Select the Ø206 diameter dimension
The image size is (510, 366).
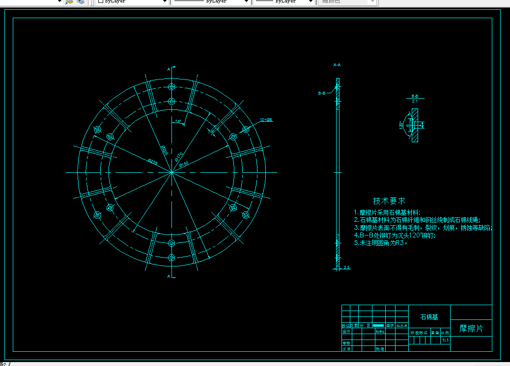click(153, 161)
